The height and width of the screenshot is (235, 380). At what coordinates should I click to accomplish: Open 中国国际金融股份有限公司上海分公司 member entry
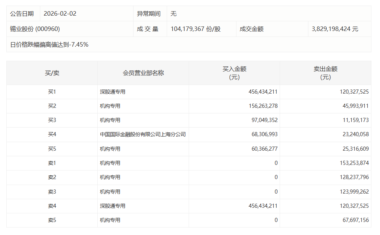point(142,135)
